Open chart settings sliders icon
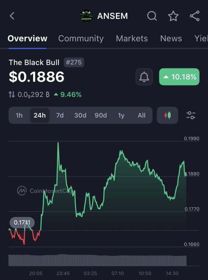Image resolution: width=208 pixels, height=280 pixels. (x=191, y=115)
